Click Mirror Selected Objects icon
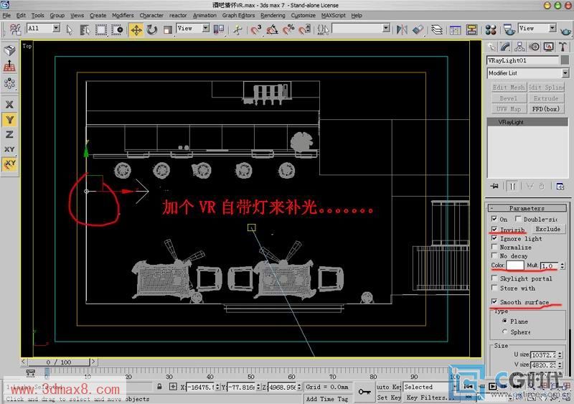The height and width of the screenshot is (404, 574). pyautogui.click(x=402, y=29)
